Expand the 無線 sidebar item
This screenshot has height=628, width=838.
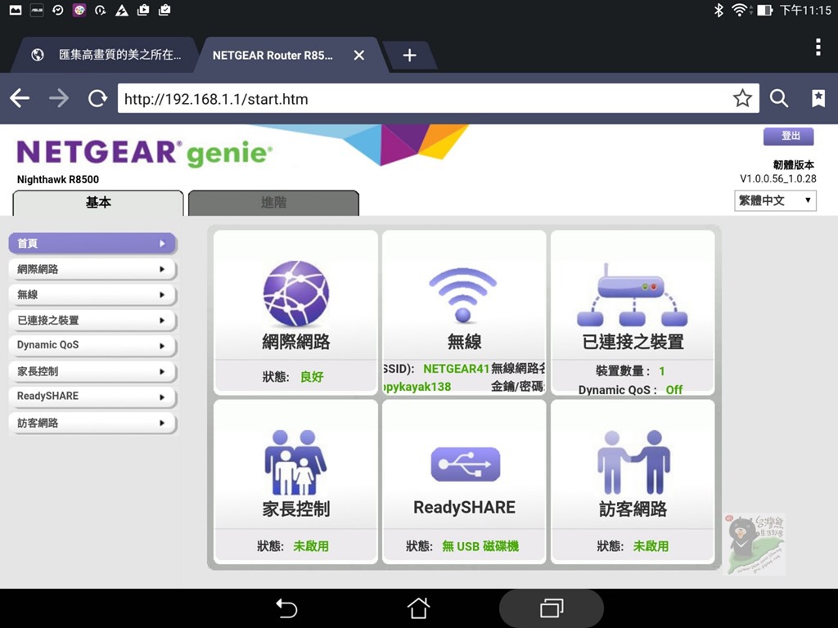(92, 294)
